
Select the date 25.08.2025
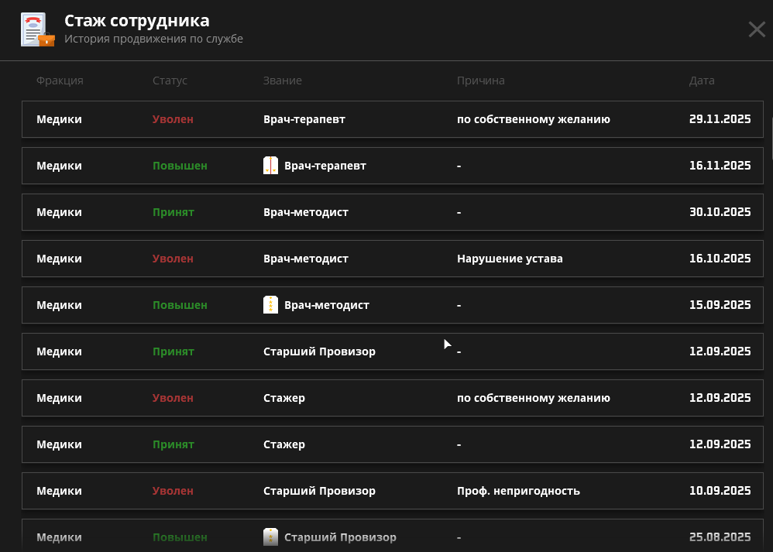click(x=720, y=537)
